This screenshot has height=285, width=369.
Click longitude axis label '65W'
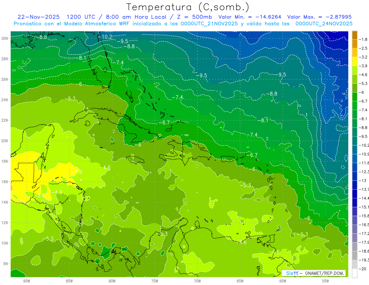pos(240,281)
